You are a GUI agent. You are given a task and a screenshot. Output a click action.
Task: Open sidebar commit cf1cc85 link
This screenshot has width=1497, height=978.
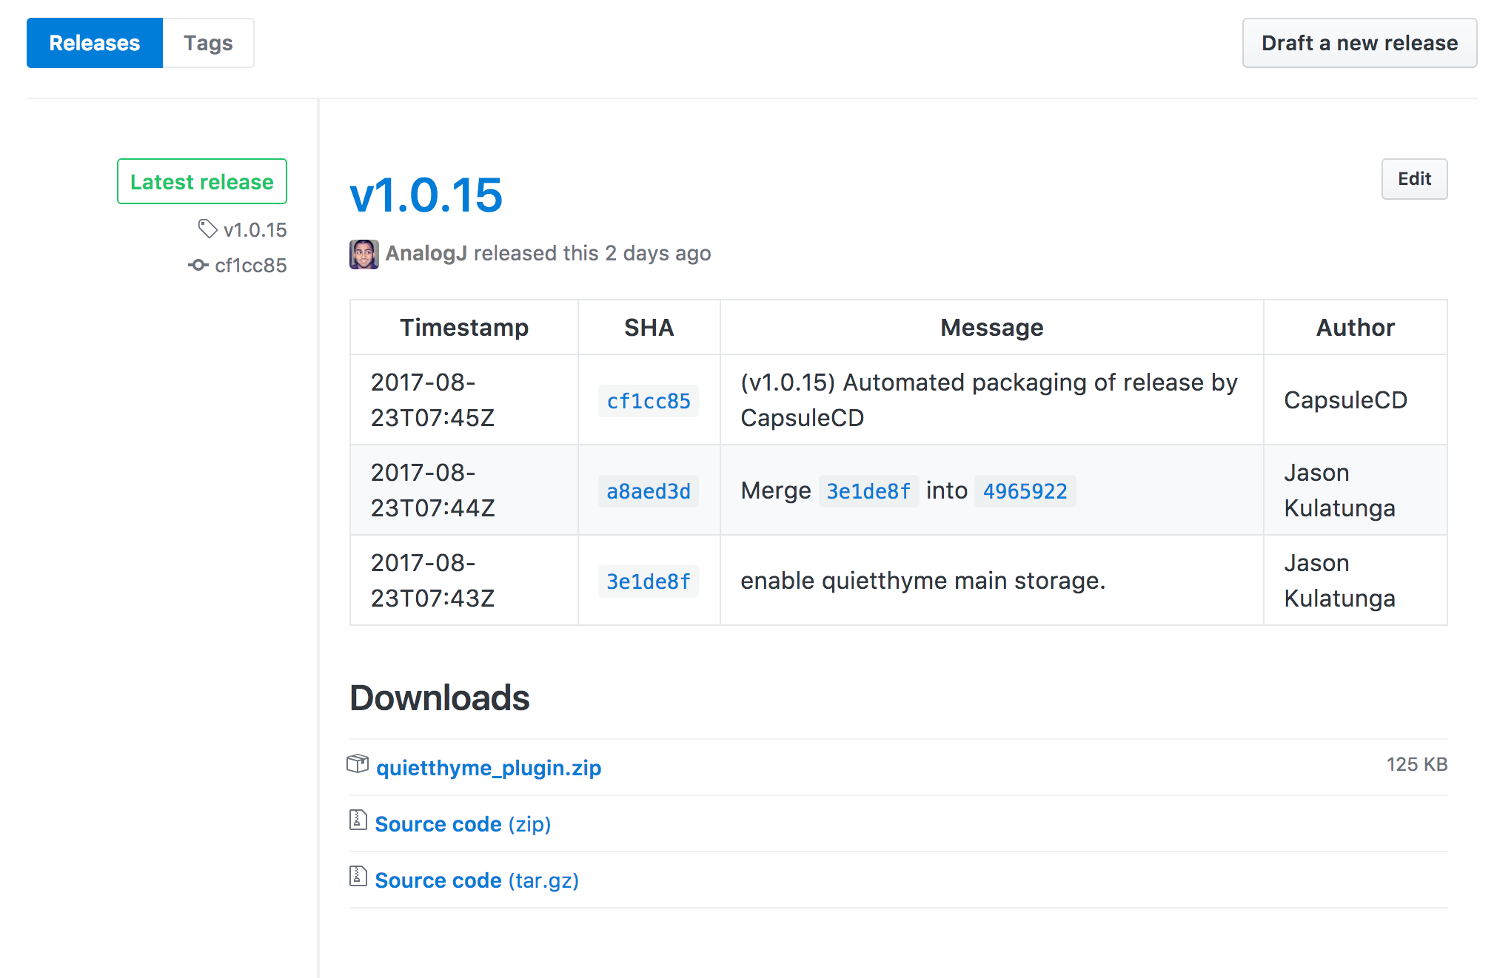click(x=250, y=266)
